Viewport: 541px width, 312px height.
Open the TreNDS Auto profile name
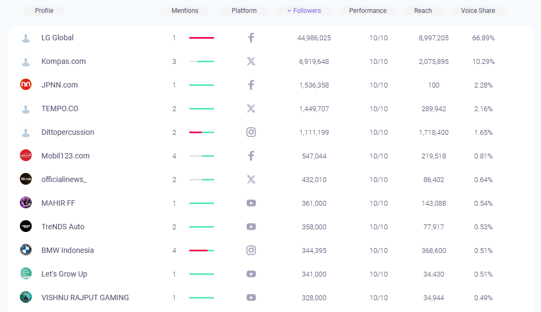click(63, 227)
